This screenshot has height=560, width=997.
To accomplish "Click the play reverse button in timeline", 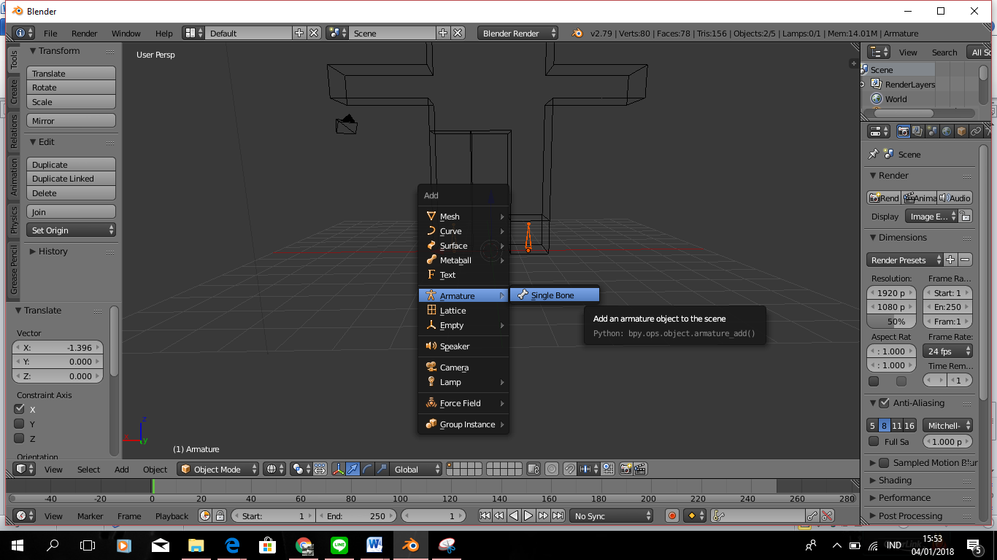I will (514, 516).
